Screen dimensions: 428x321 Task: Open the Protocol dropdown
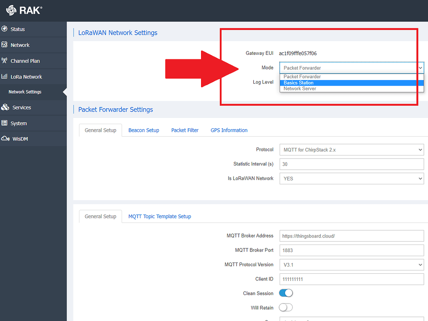[x=352, y=150]
